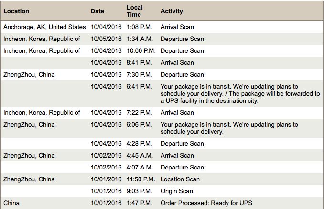
Task: Click the Location column header
Action: coord(16,11)
